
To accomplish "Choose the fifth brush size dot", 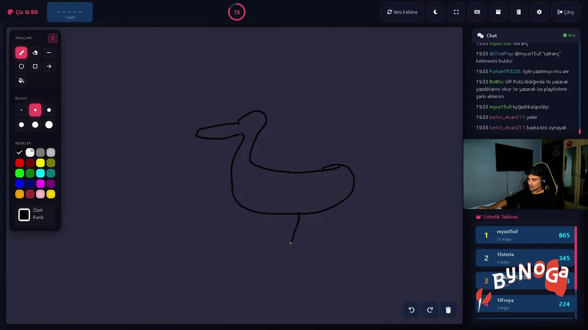I will point(35,125).
